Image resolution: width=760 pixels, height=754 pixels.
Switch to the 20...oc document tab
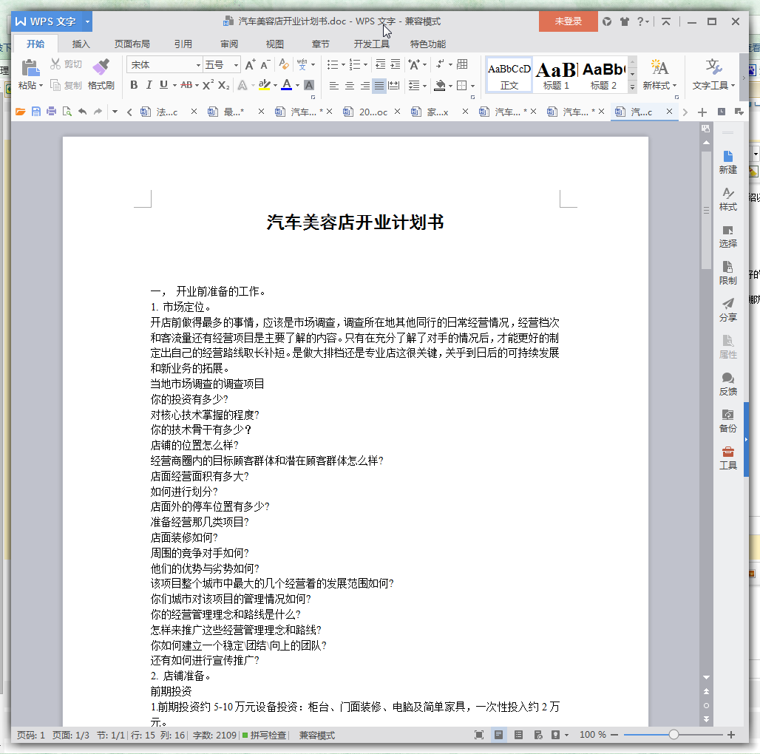click(373, 112)
